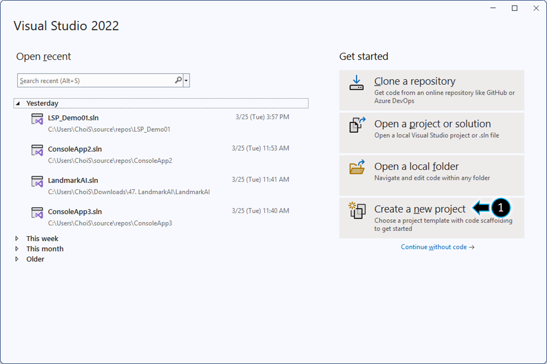Screen dimensions: 547x364
Task: Expand the Older group
Action: pos(17,259)
